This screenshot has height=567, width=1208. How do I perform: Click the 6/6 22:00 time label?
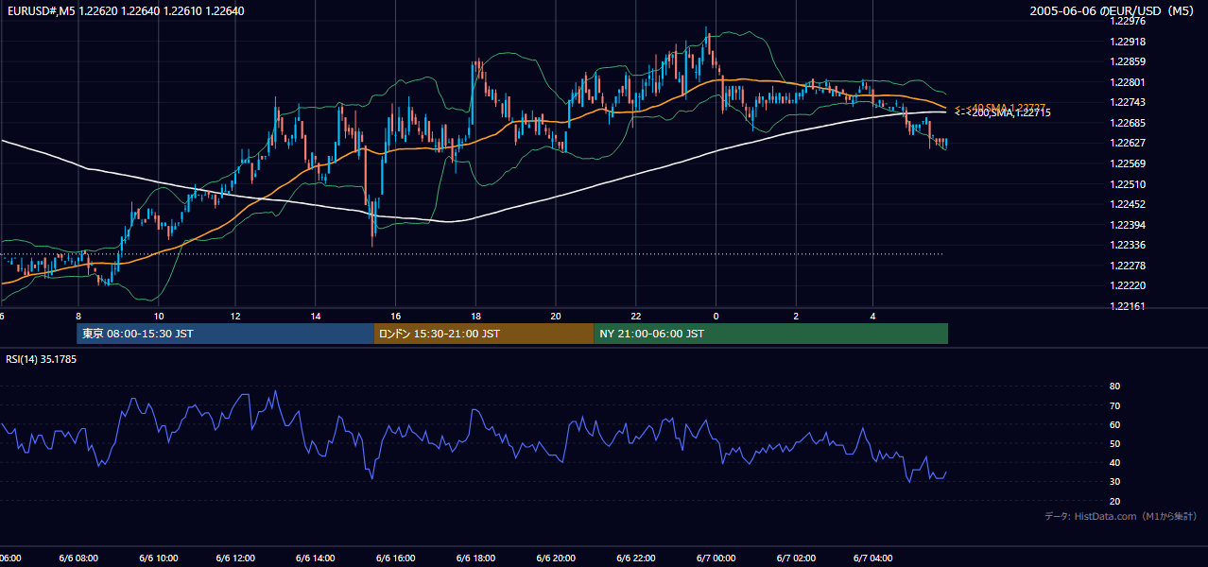click(636, 558)
